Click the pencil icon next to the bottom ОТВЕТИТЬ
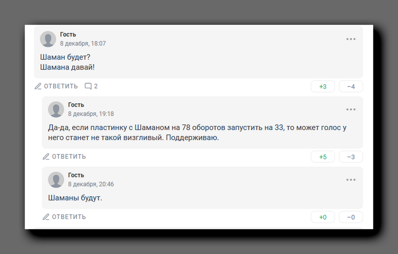The width and height of the screenshot is (398, 254). click(46, 217)
